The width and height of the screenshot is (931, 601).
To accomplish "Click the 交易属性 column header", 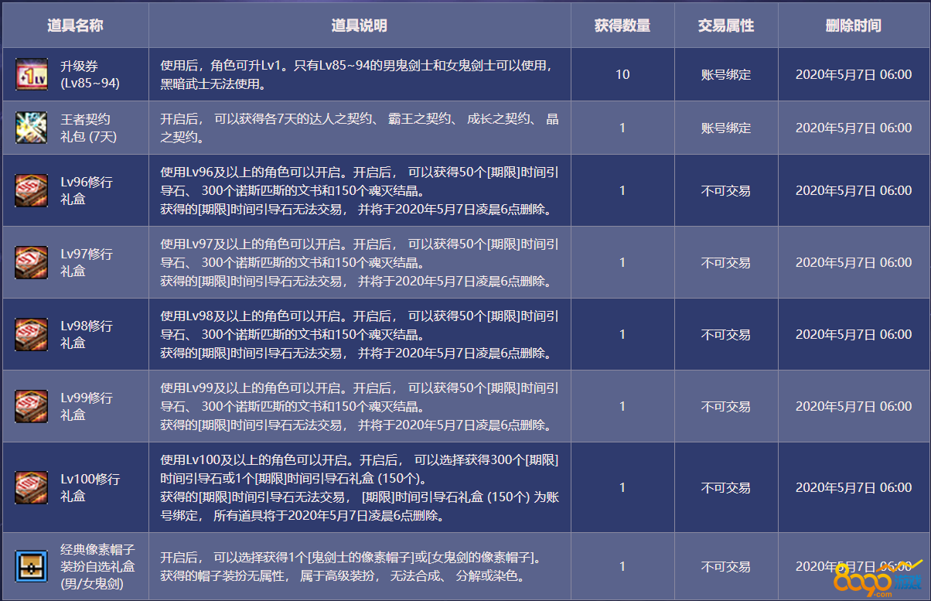I will click(725, 26).
